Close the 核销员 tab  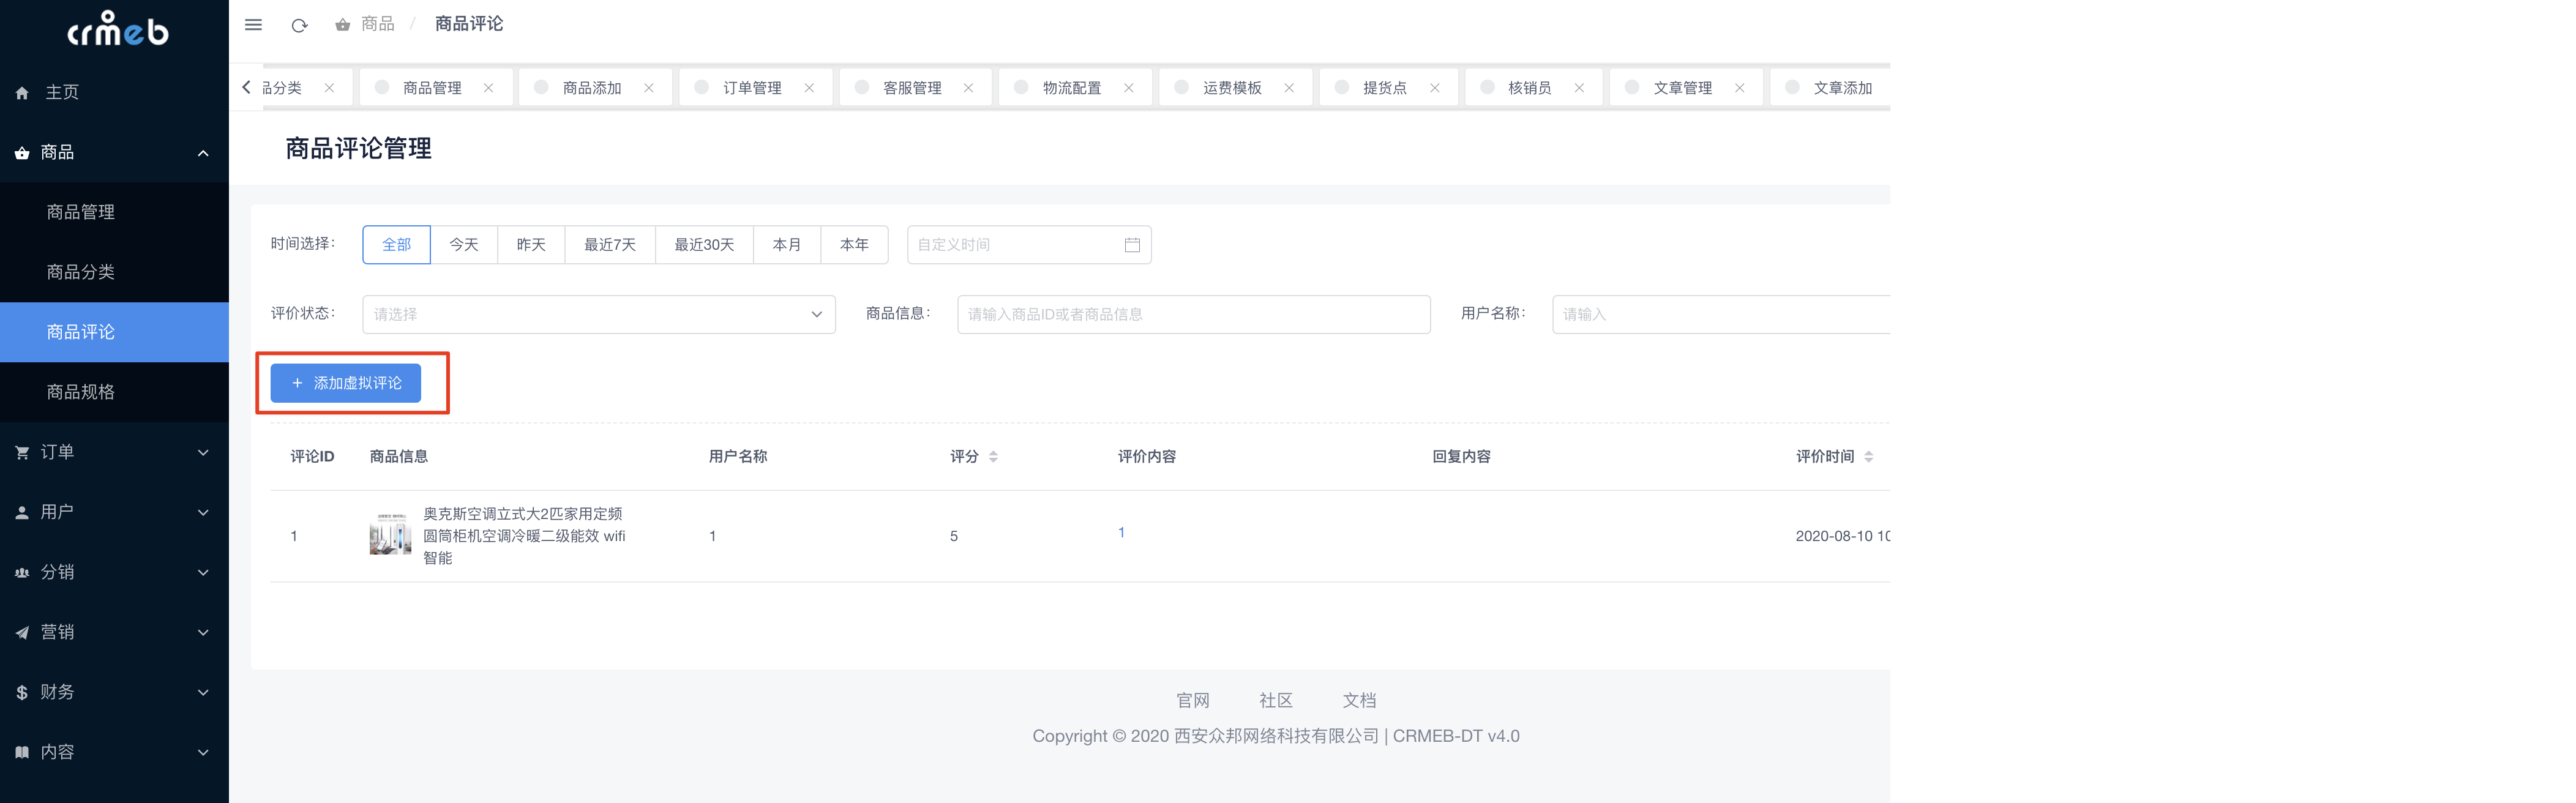coord(1580,88)
